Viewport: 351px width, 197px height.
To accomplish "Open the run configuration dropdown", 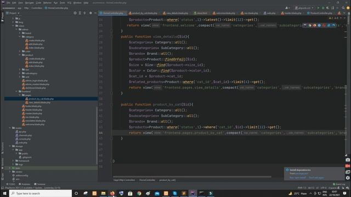I will click(x=304, y=8).
